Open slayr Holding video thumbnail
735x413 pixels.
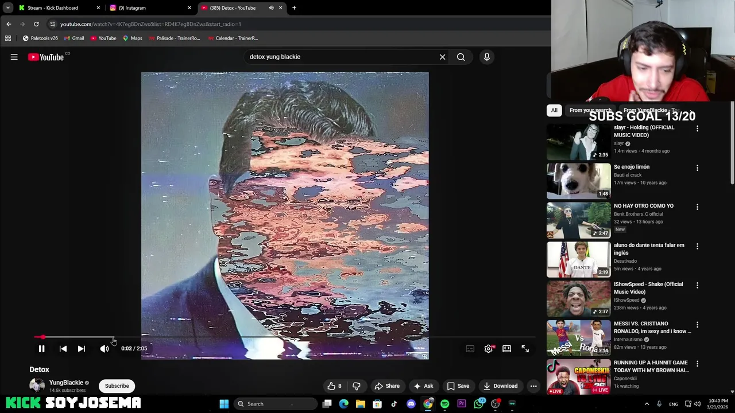tap(579, 142)
